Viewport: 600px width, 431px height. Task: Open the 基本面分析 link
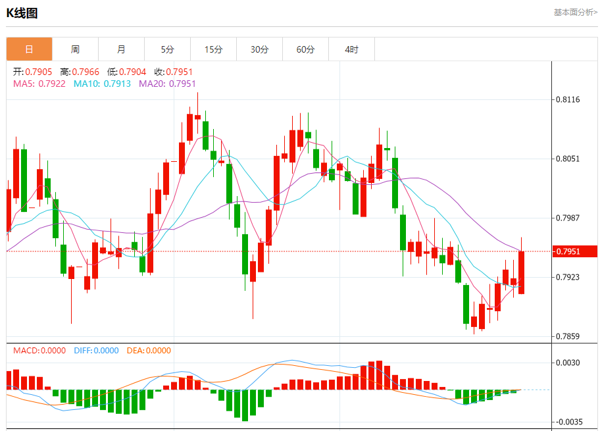tap(575, 12)
